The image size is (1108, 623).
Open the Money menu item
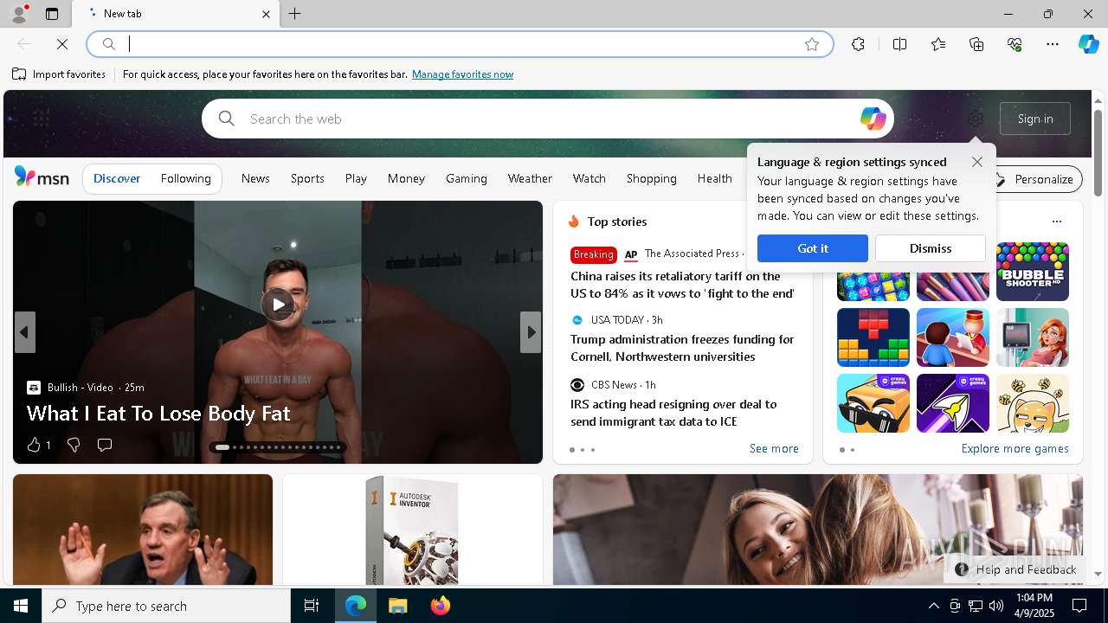pos(406,178)
